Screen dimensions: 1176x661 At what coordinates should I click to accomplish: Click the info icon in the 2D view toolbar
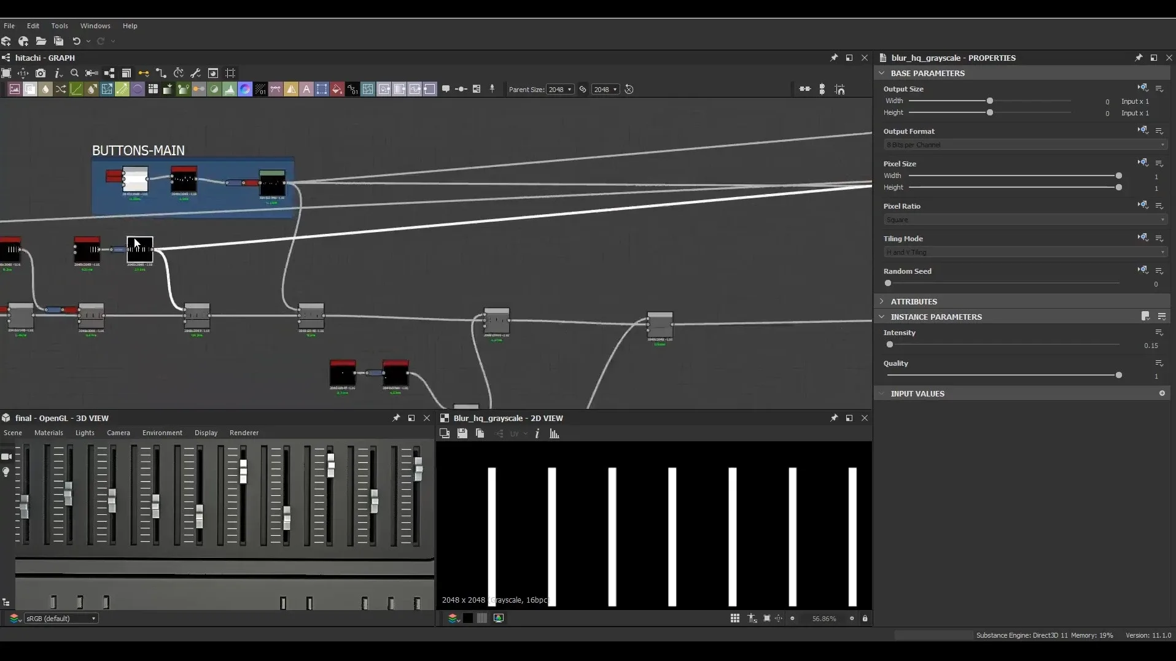[537, 434]
